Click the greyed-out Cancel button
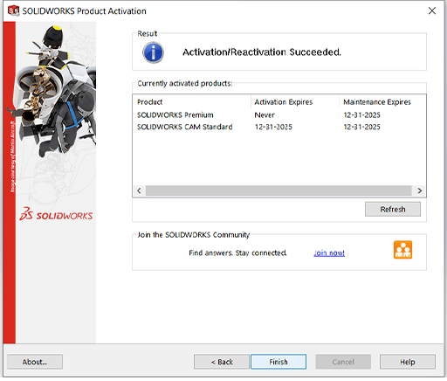 click(x=343, y=362)
